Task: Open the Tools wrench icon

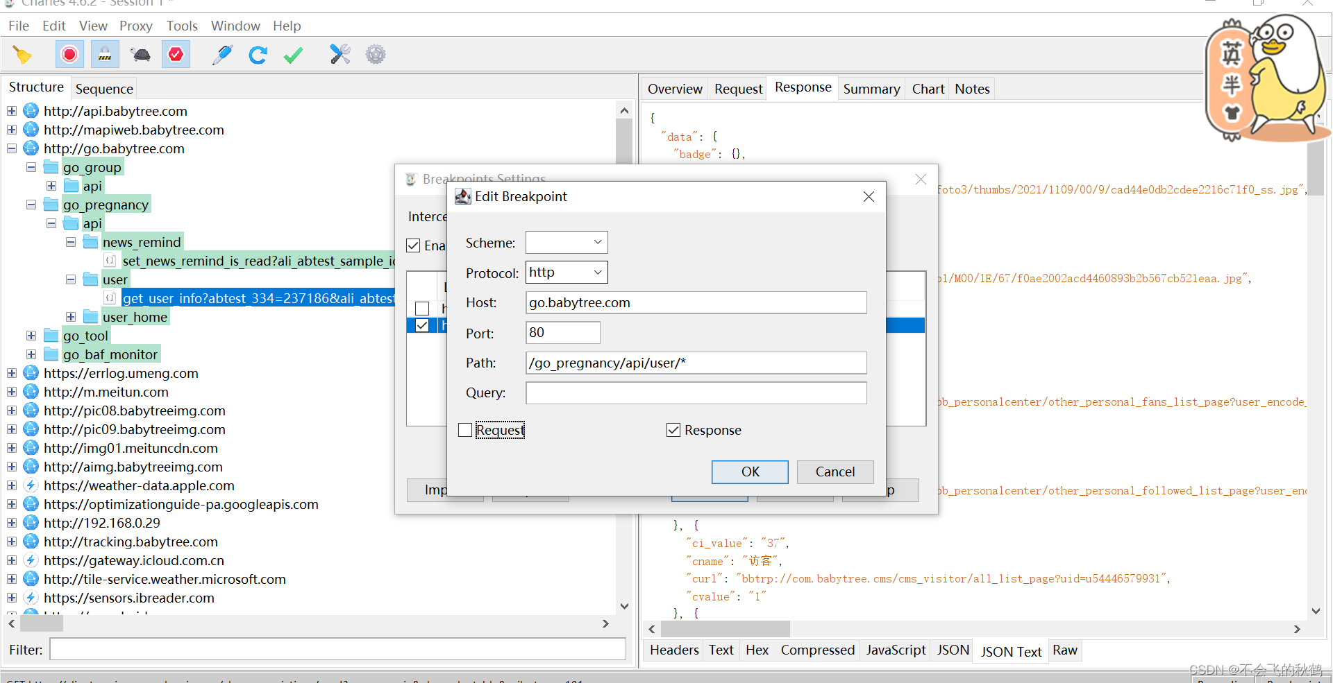Action: click(340, 54)
